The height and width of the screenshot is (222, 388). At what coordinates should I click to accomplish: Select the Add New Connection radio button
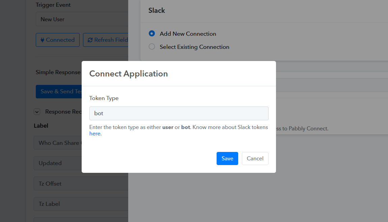click(x=152, y=33)
